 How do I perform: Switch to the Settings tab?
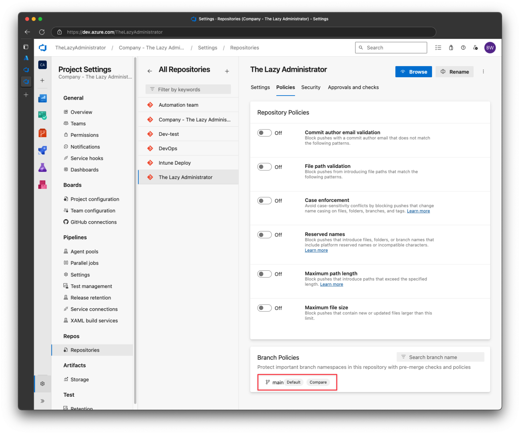260,87
